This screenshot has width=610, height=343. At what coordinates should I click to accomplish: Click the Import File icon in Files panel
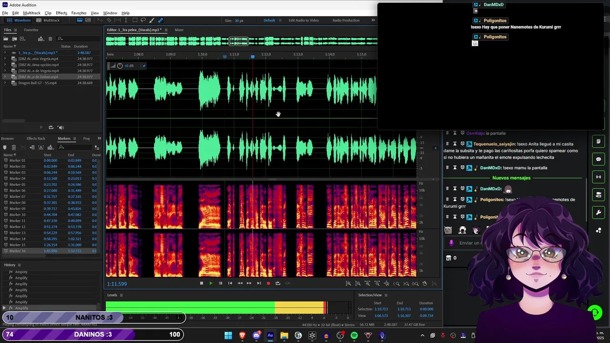point(14,39)
